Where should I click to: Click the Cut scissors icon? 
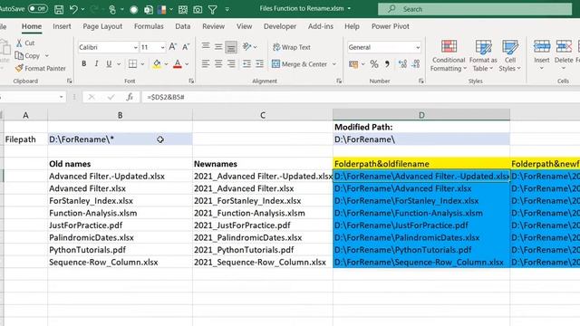click(19, 43)
